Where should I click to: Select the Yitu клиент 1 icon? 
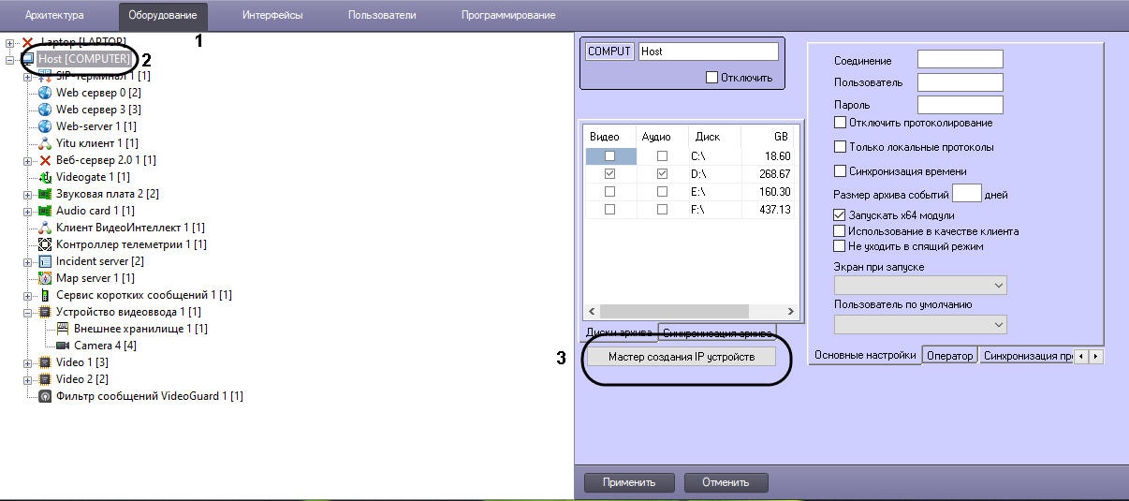(45, 143)
